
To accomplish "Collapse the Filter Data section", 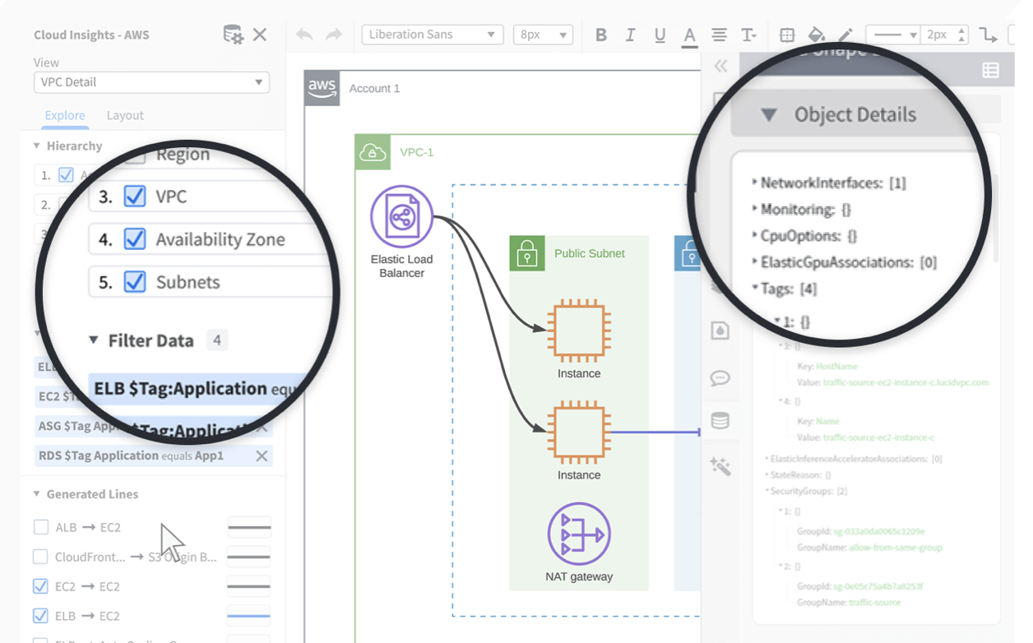I will click(93, 340).
